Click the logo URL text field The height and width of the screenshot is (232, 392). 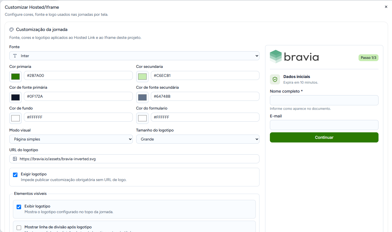pos(134,159)
